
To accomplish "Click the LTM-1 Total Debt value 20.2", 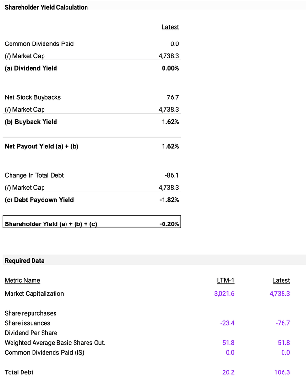I will (228, 372).
